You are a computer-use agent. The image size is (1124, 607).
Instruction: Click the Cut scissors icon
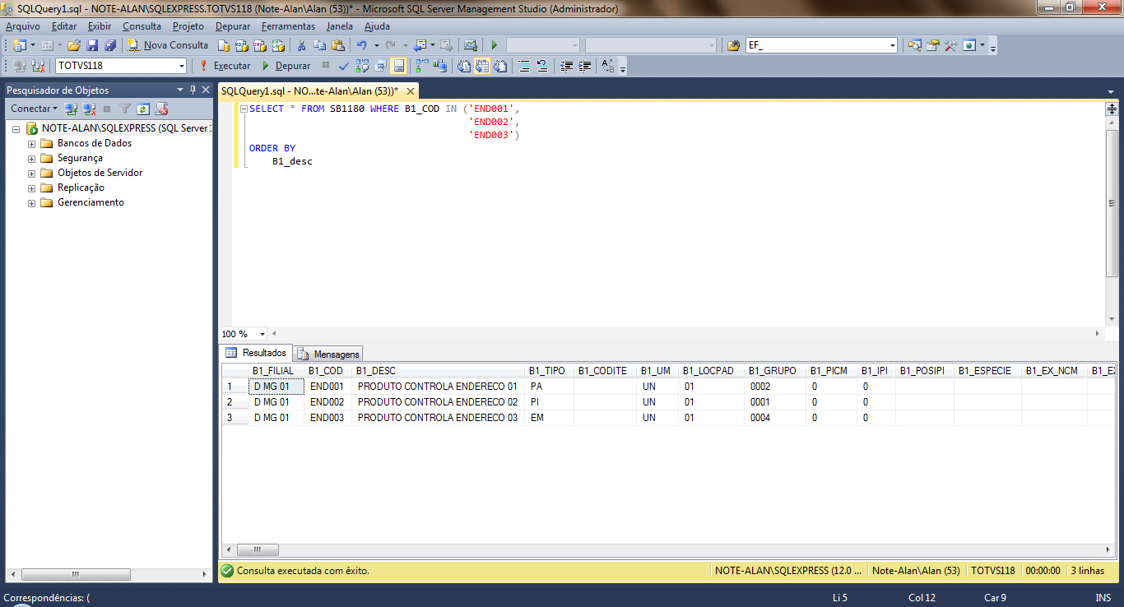301,45
